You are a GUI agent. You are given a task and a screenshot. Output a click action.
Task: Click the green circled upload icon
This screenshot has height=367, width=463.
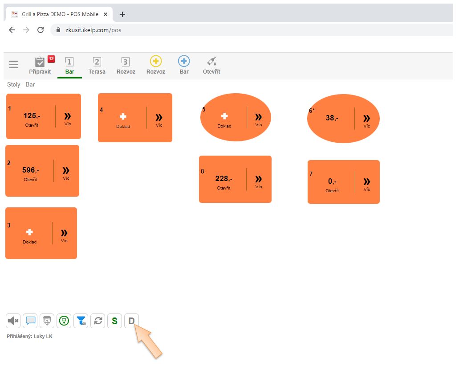[x=64, y=321]
